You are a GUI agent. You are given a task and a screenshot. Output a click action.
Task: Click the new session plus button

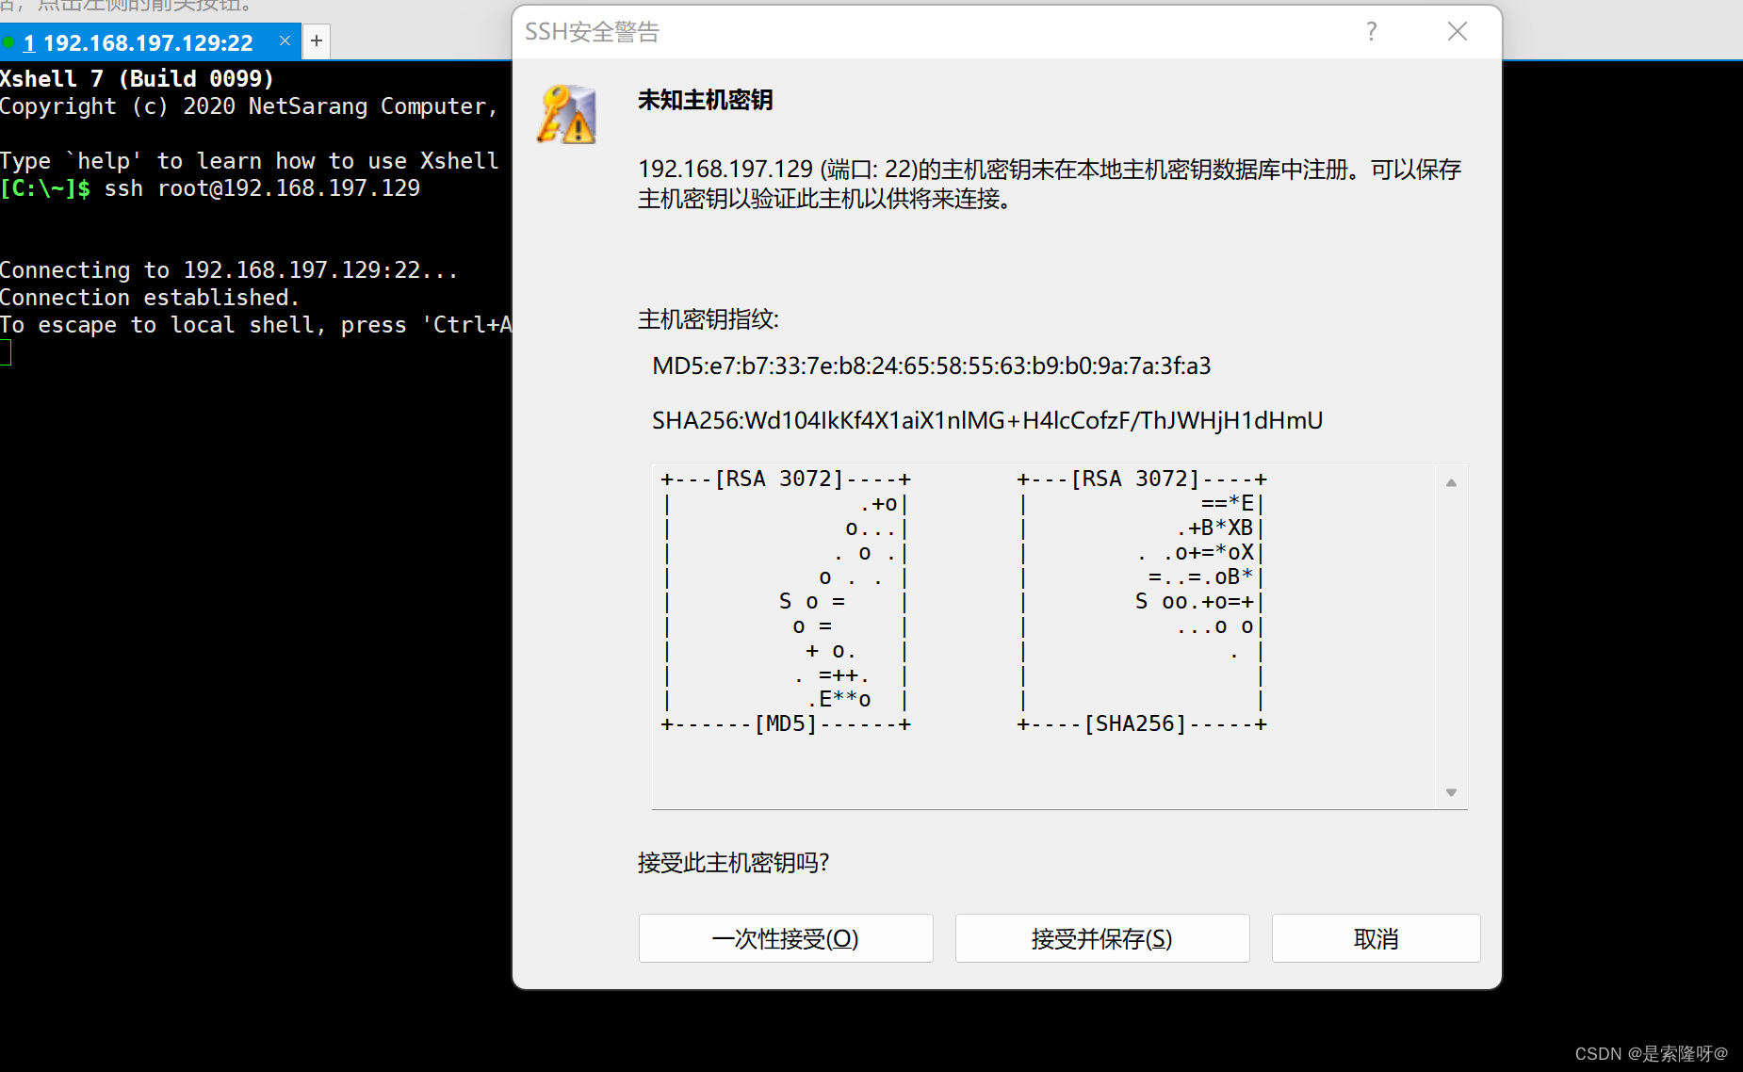(x=316, y=41)
